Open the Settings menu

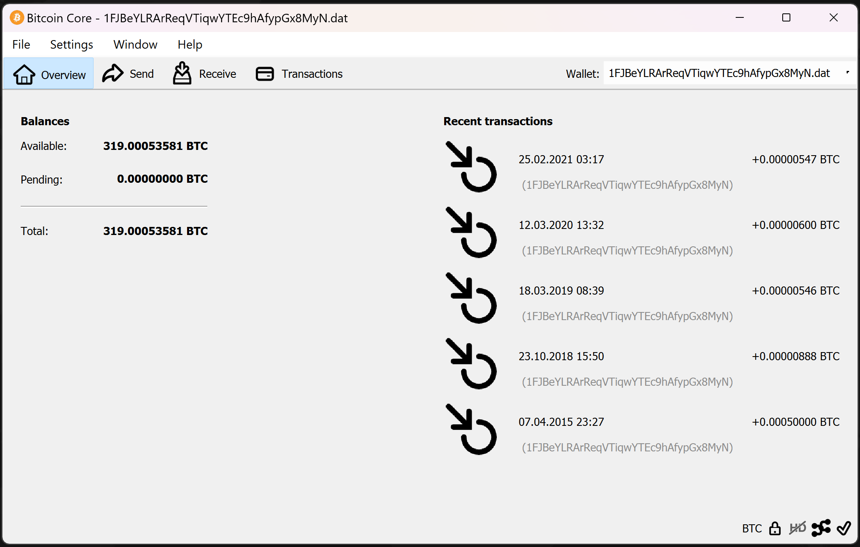[x=71, y=45]
